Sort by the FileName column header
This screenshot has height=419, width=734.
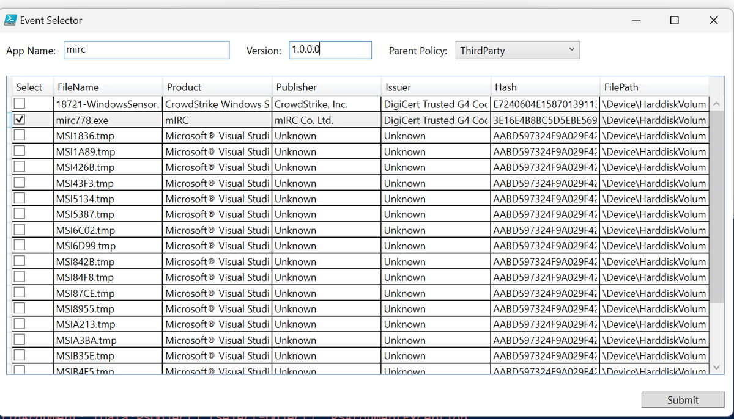coord(108,87)
